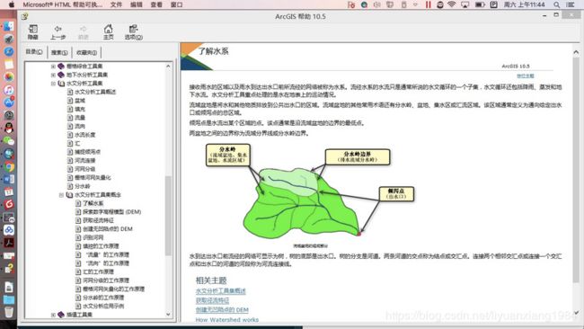Select the 了解水系 topic in tree
The image size is (584, 329).
coord(93,203)
